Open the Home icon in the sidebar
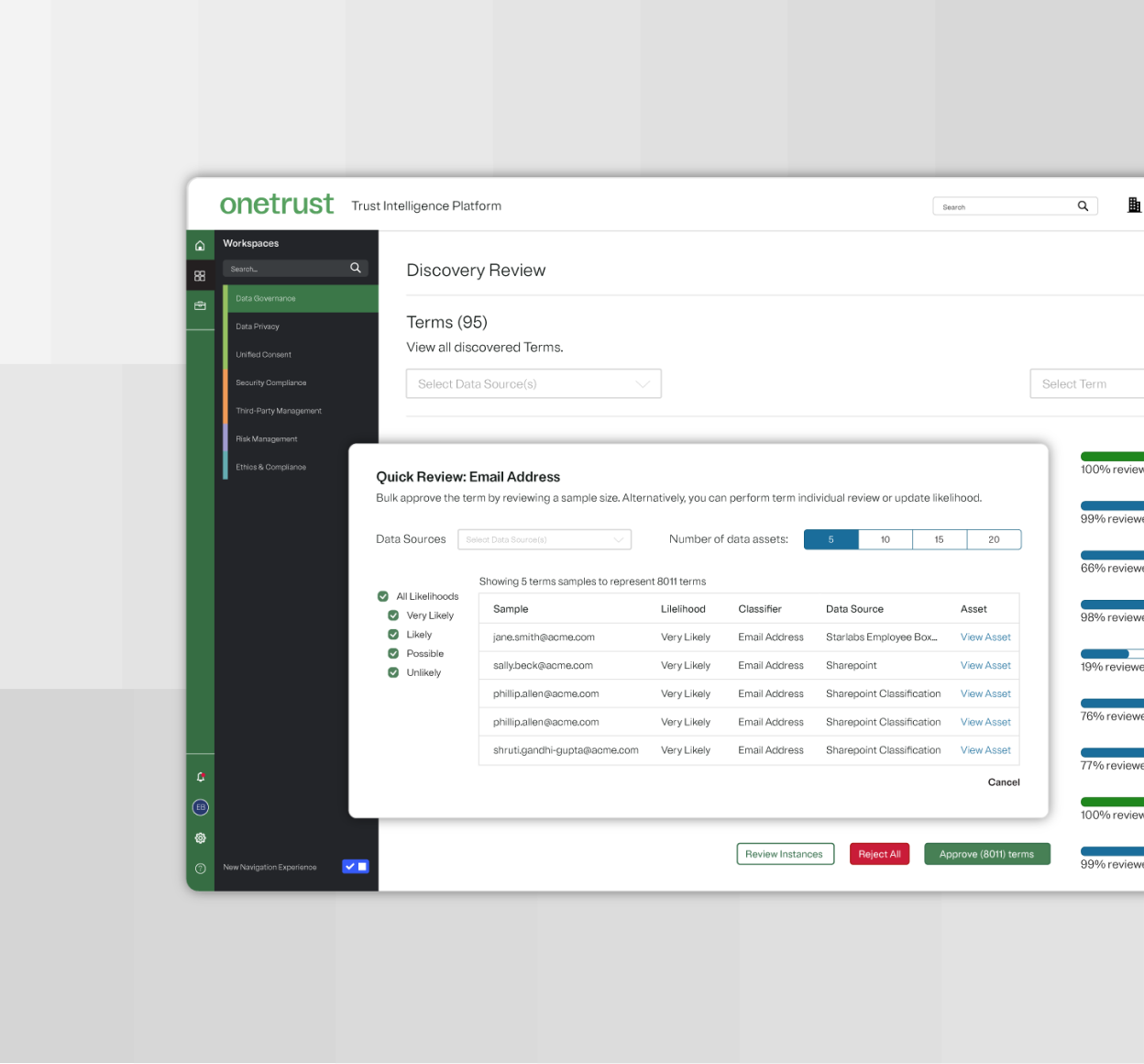Viewport: 1144px width, 1064px height. point(200,245)
